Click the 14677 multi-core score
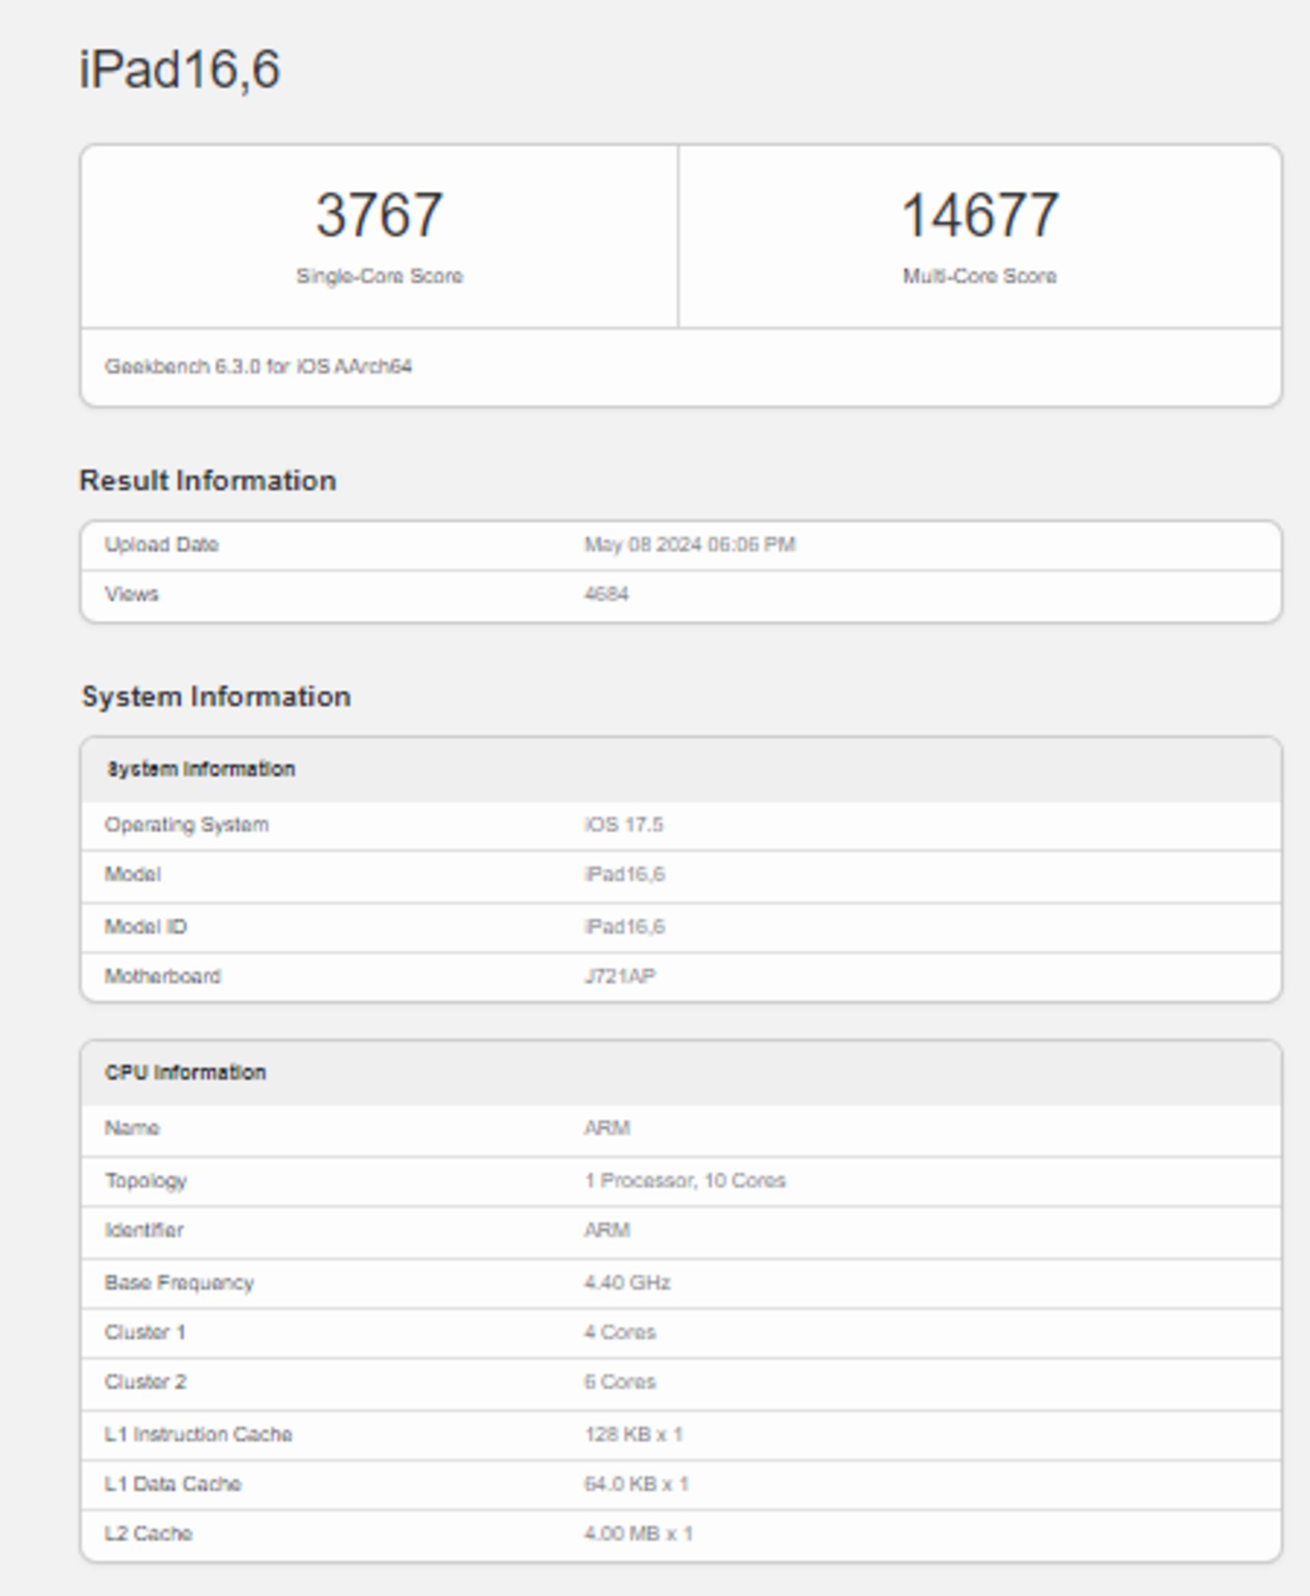 [x=980, y=215]
